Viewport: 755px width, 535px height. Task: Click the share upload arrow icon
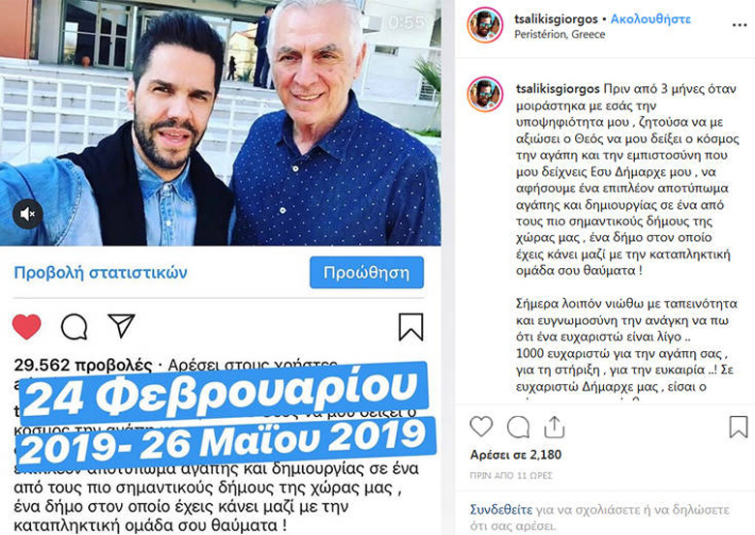pos(555,427)
